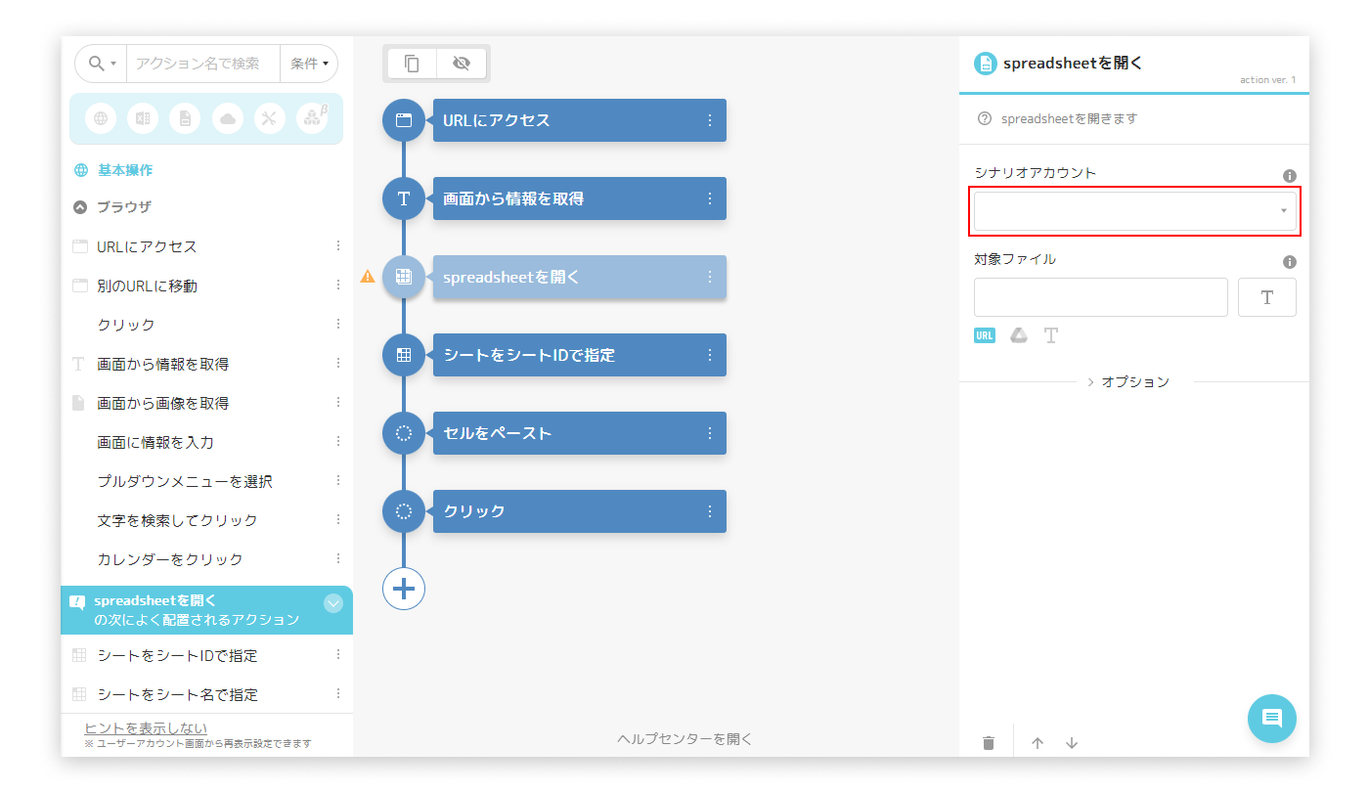Open the chat support bubble

pos(1271,719)
